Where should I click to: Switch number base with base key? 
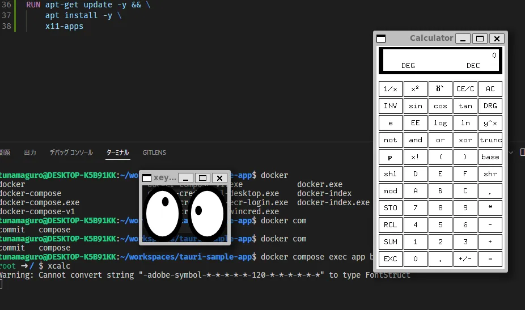click(x=490, y=157)
